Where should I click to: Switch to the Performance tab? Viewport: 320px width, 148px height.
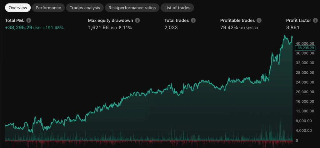(48, 8)
